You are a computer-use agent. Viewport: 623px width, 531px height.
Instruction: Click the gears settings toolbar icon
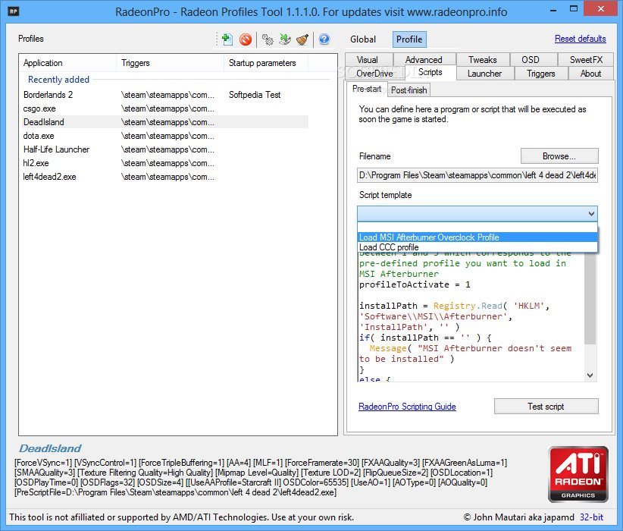[268, 39]
